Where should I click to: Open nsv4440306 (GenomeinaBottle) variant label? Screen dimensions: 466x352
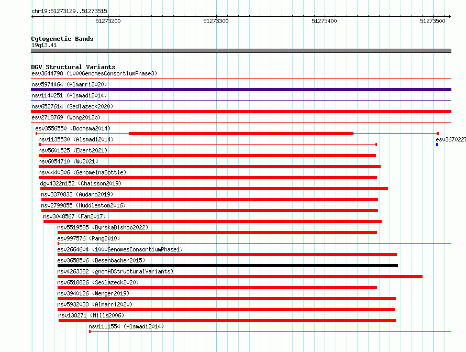[82, 172]
